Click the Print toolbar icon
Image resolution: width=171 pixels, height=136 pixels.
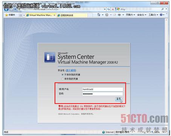[x=119, y=15]
